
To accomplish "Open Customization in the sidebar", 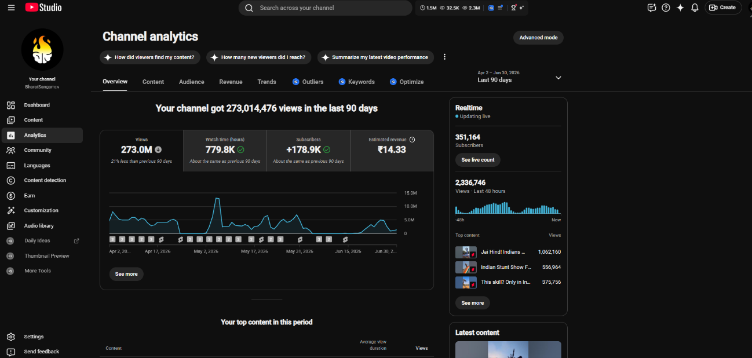I will pyautogui.click(x=41, y=210).
